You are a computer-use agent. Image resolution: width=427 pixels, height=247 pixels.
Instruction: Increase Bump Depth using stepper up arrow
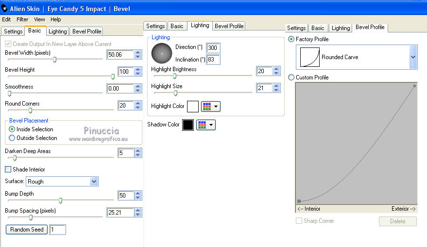tap(138, 193)
